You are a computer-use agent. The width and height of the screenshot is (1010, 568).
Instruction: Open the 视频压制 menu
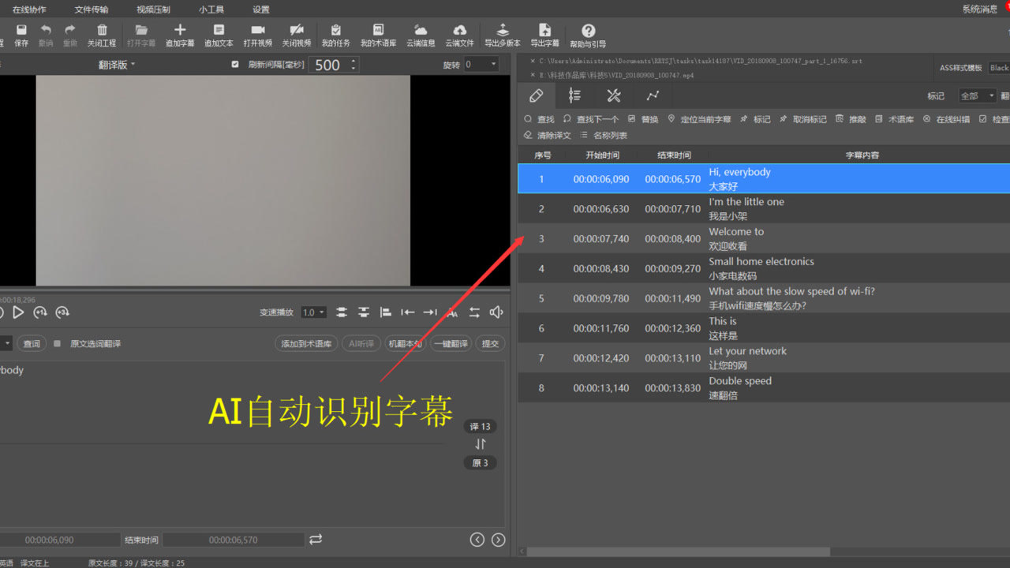click(153, 9)
